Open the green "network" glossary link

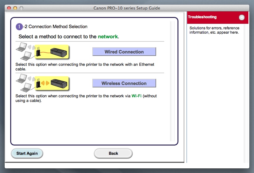coord(108,36)
